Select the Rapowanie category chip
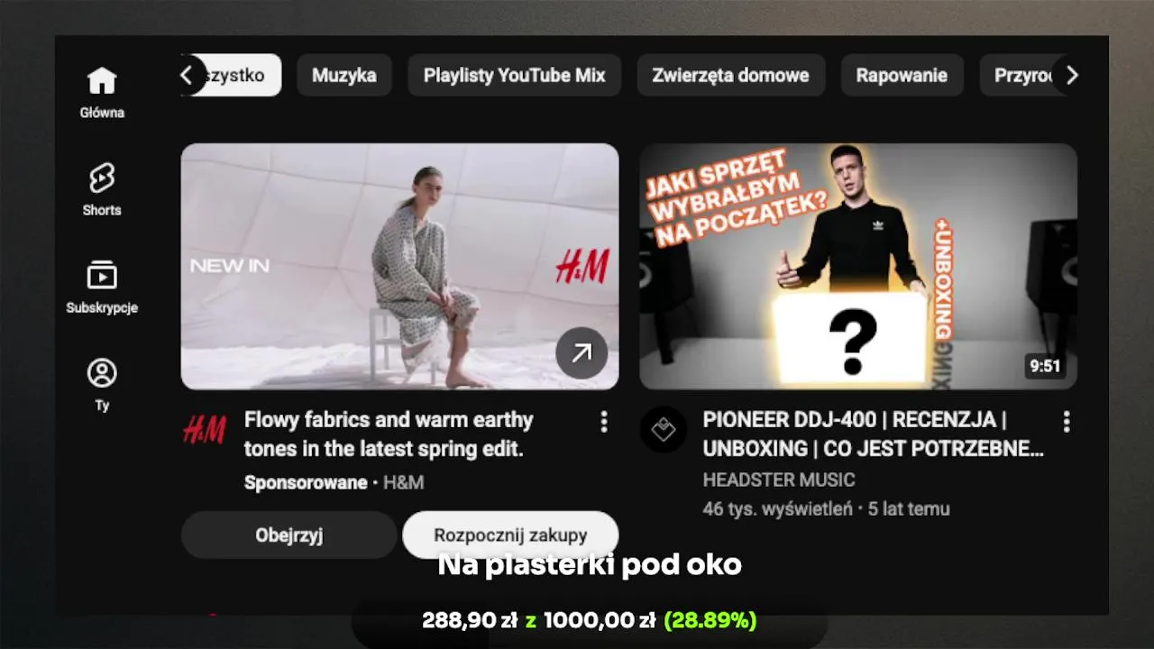This screenshot has height=649, width=1154. click(x=902, y=75)
